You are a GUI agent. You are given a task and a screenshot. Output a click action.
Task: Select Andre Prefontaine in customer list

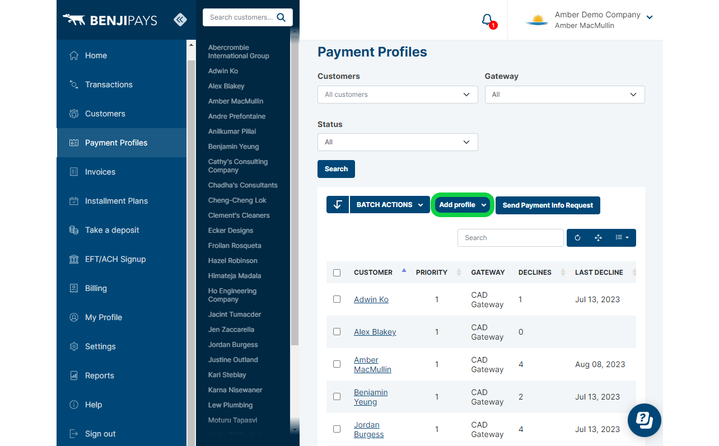click(237, 116)
